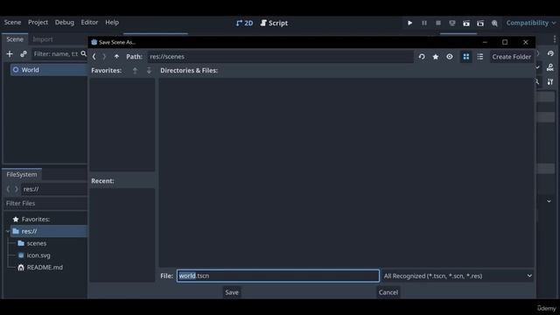Screen dimensions: 560x315
Task: Favorite the current folder with star
Action: (x=436, y=57)
